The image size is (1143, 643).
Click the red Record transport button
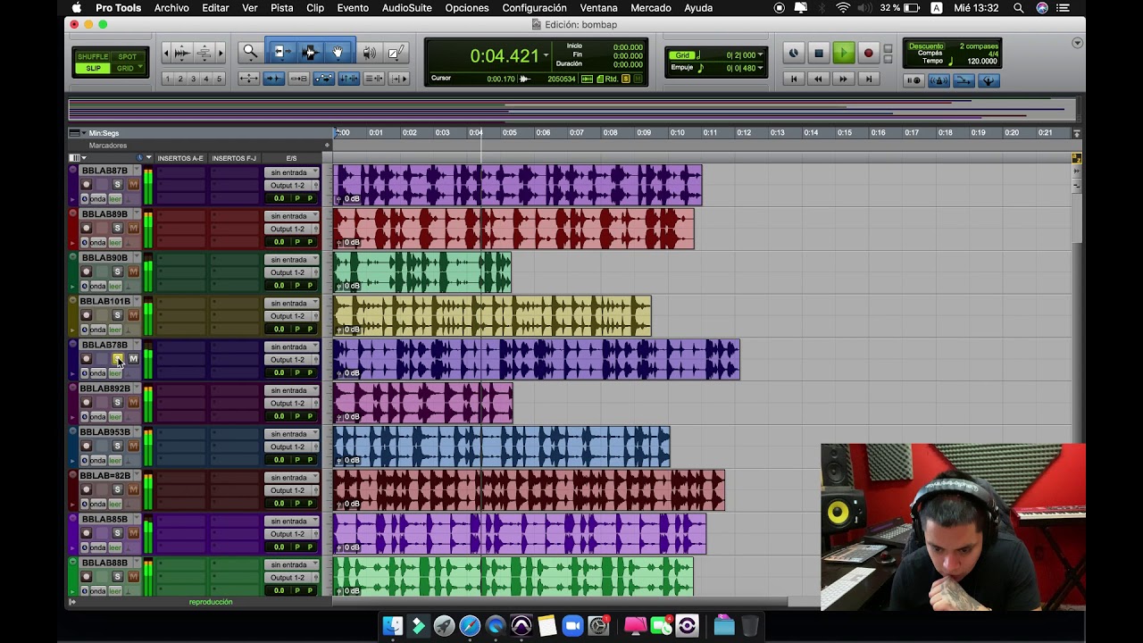point(868,54)
